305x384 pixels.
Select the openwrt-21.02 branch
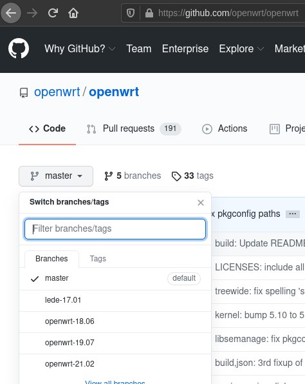115,365
